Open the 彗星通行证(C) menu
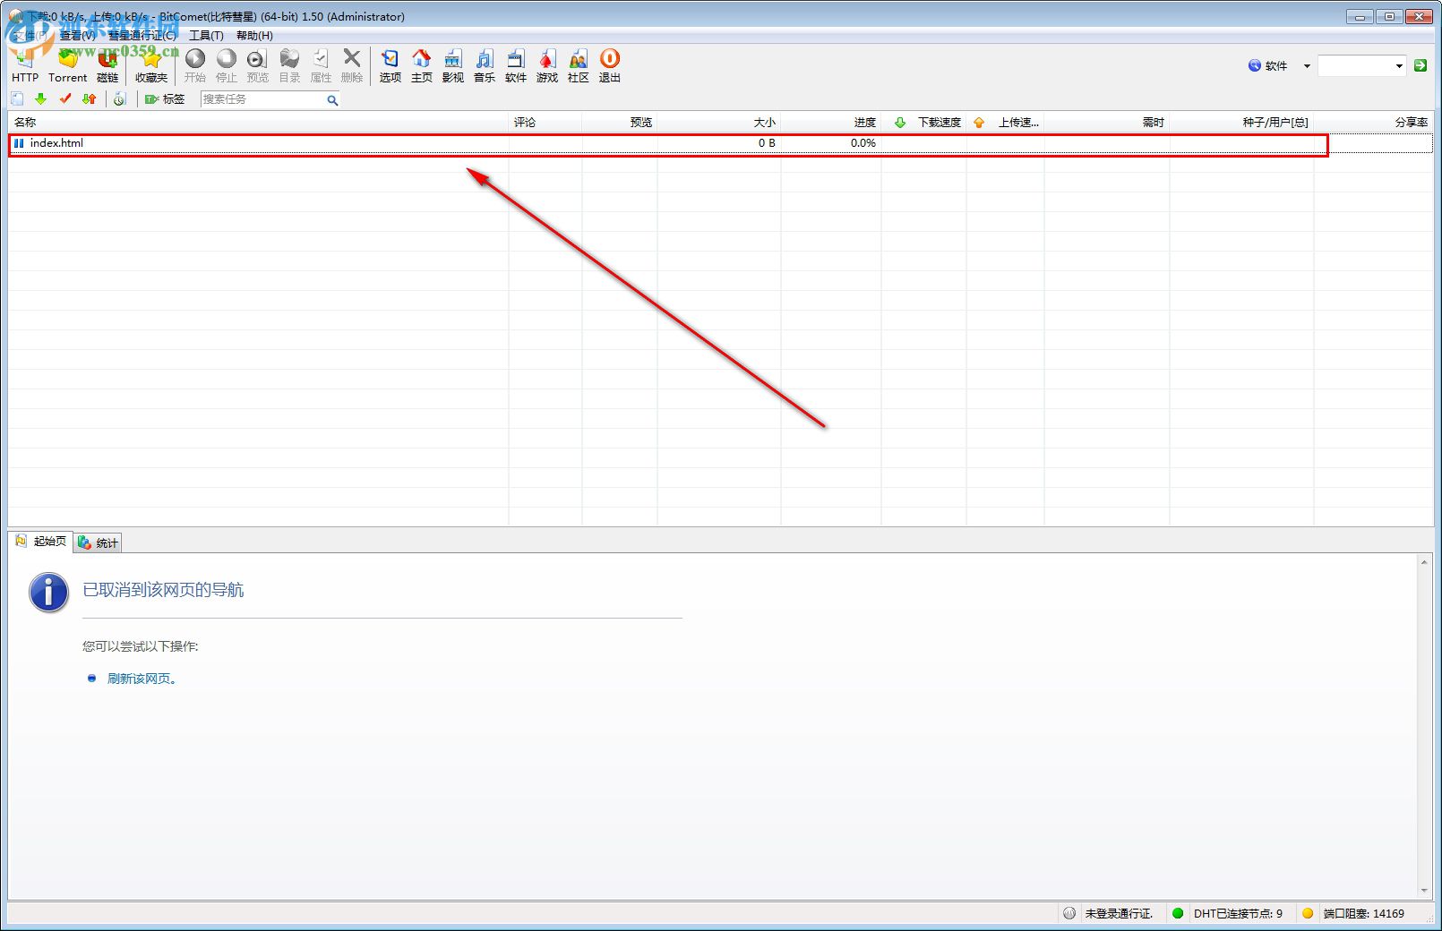Image resolution: width=1442 pixels, height=931 pixels. pyautogui.click(x=142, y=36)
